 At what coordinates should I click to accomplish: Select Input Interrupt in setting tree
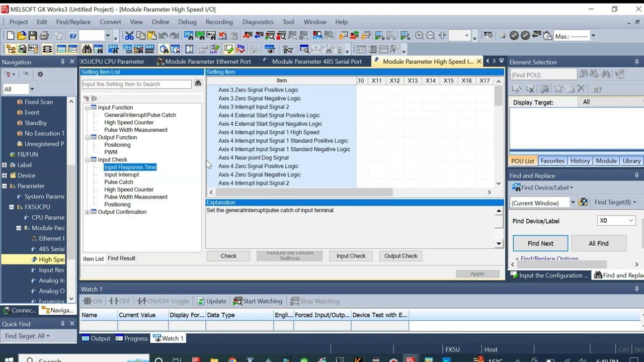(122, 175)
